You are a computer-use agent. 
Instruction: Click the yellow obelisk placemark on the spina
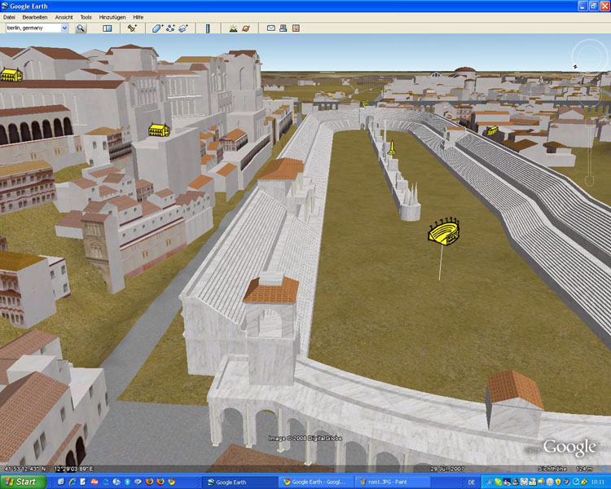pos(392,148)
